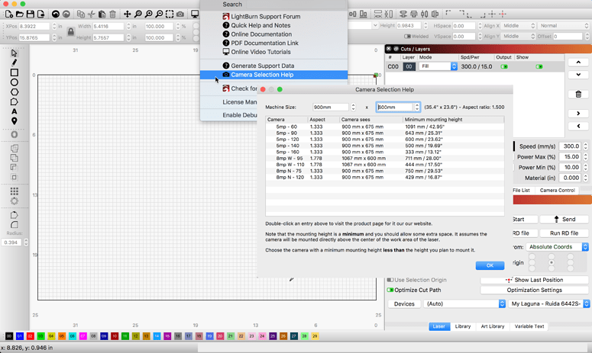Open Optimization Settings button

[534, 290]
